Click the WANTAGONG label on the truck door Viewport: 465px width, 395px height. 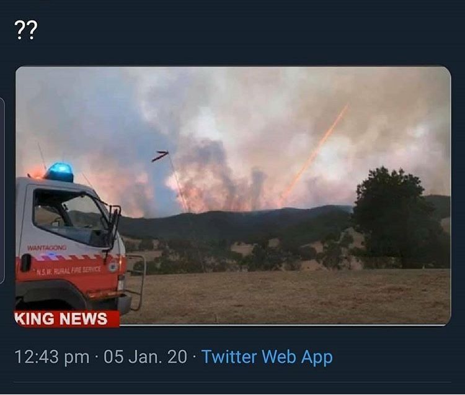pos(47,248)
